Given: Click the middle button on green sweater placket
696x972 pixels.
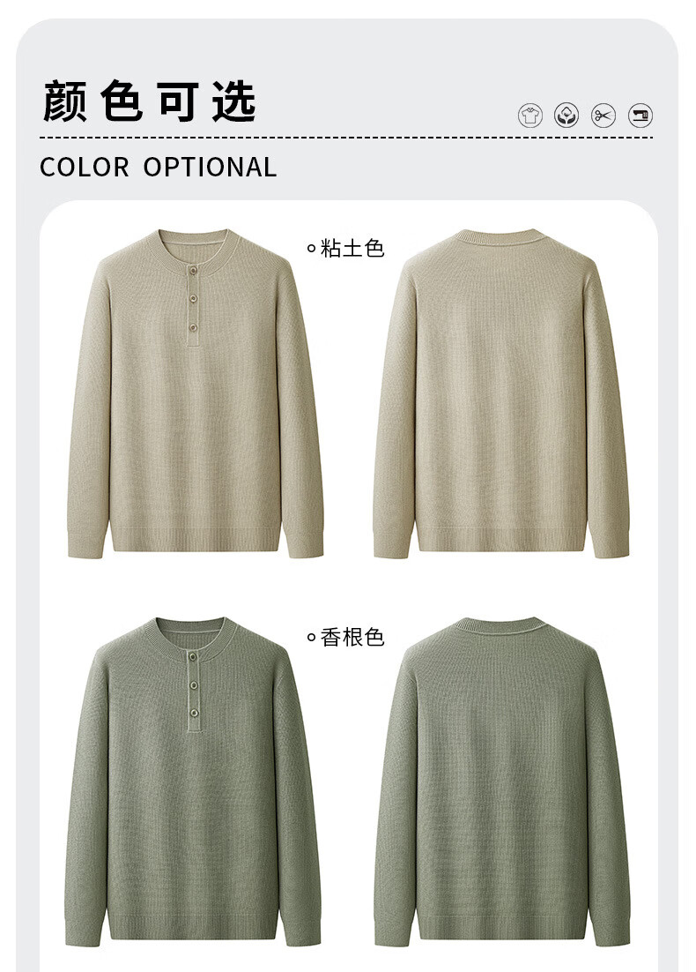Looking at the screenshot, I should coord(193,685).
